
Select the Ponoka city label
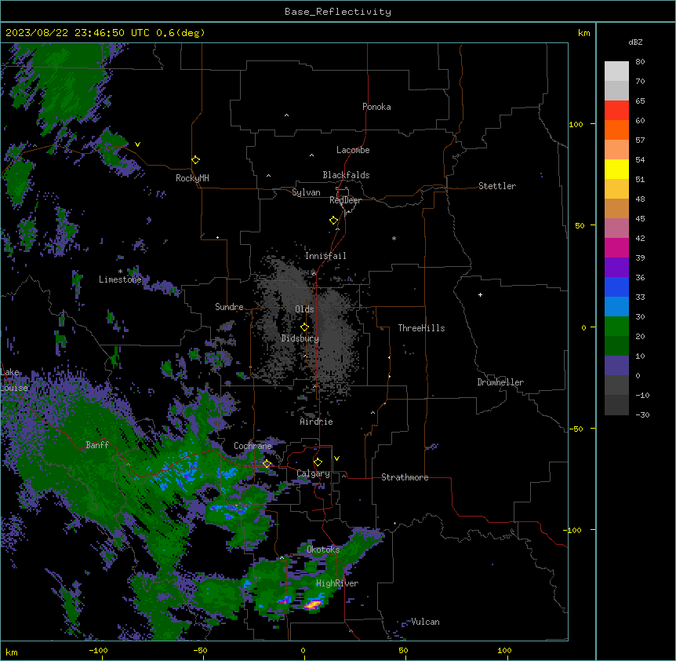tap(376, 107)
